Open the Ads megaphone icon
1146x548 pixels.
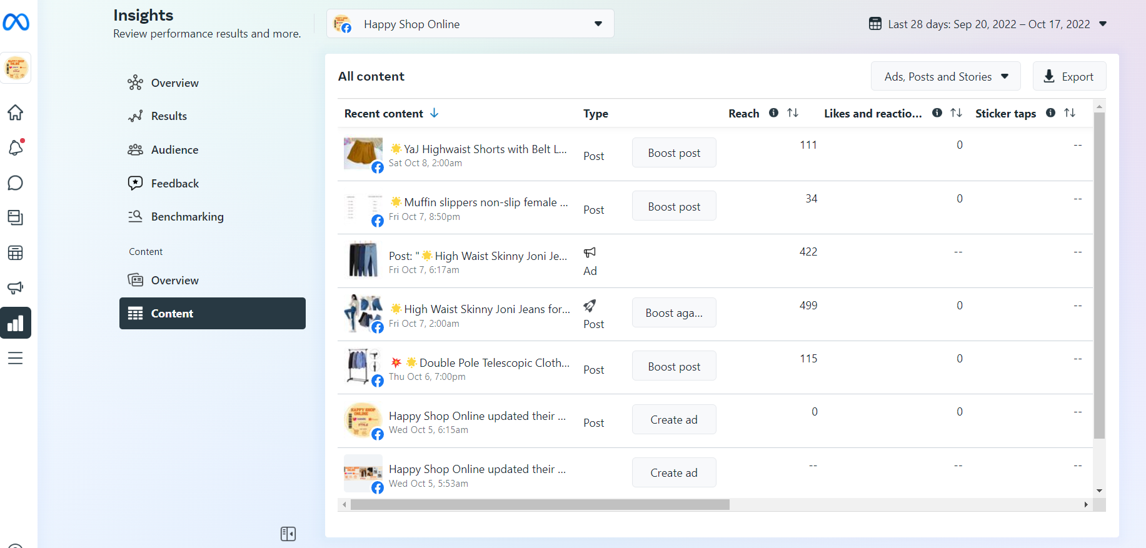[16, 287]
